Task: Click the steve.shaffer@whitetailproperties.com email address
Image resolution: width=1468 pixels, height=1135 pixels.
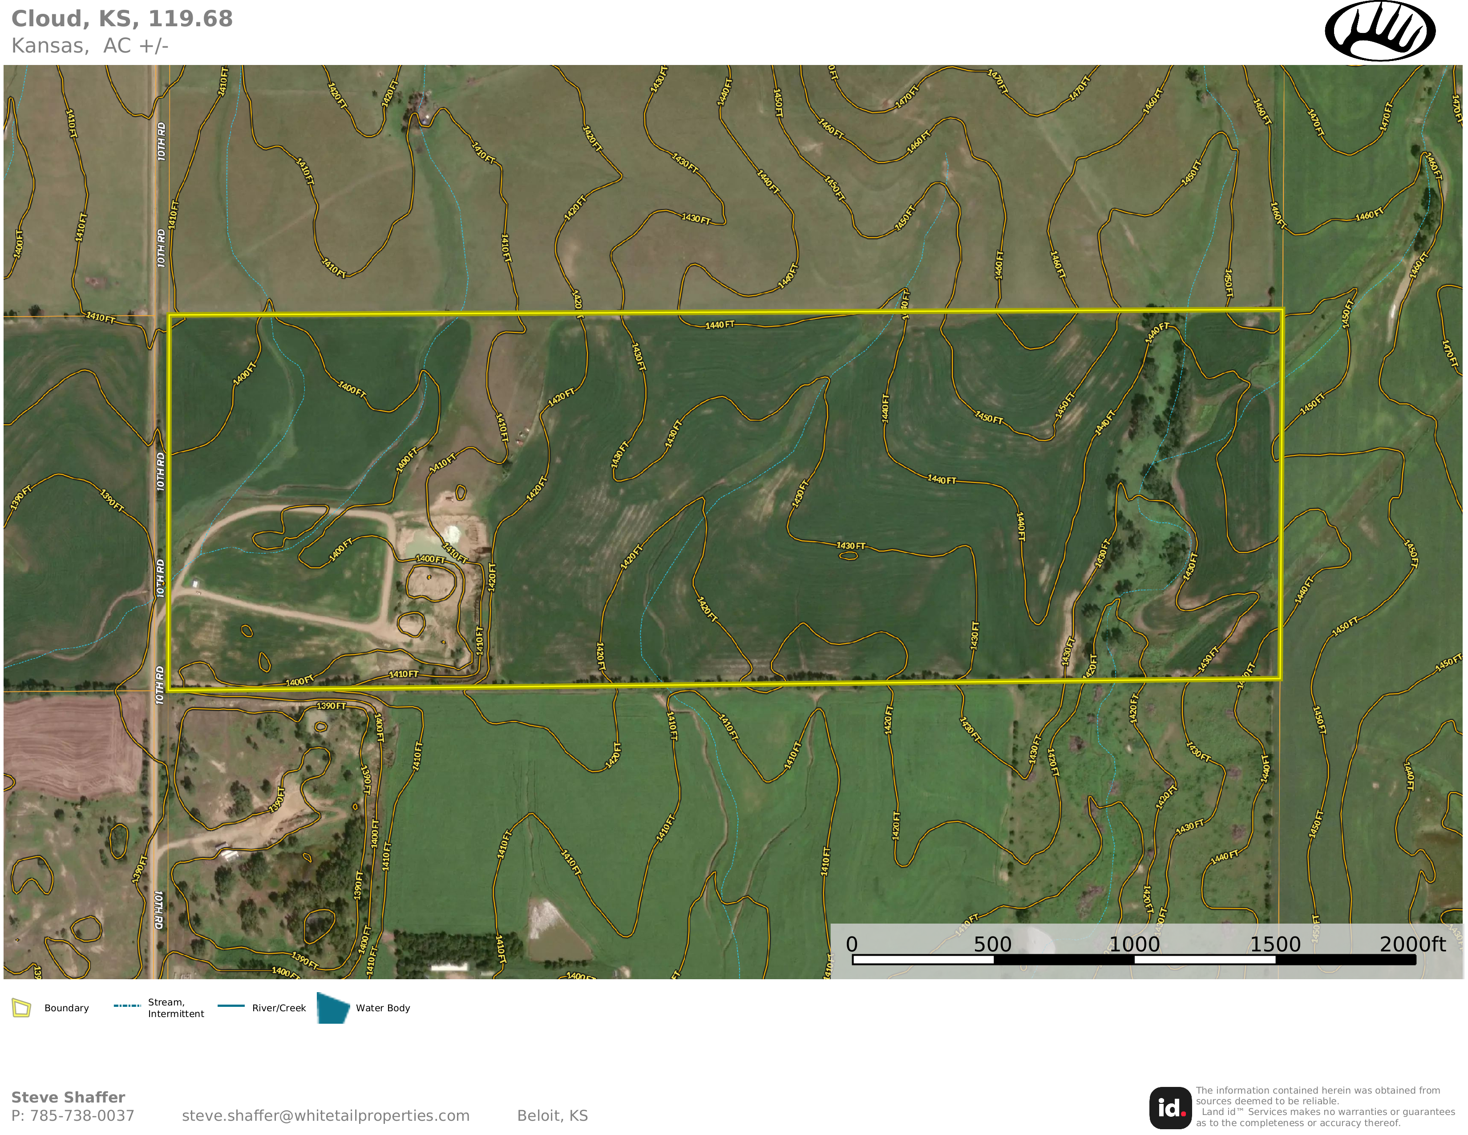Action: click(x=325, y=1115)
